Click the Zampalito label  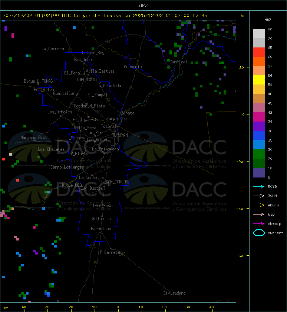pos(116,119)
